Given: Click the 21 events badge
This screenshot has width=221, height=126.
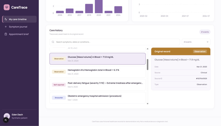Looking at the screenshot, I should [x=205, y=32].
